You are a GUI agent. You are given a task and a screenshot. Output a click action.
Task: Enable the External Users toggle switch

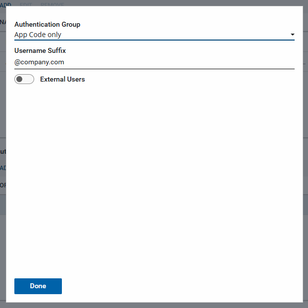(24, 79)
